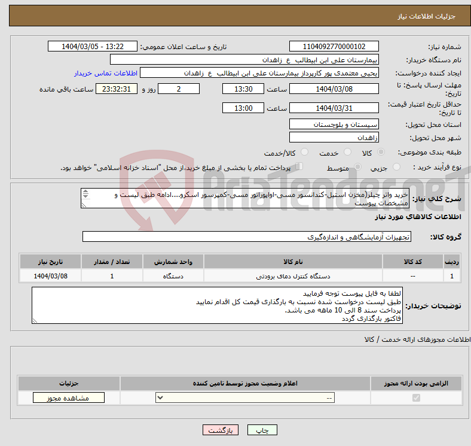Click the چاپ print button
The image size is (471, 446).
click(262, 430)
